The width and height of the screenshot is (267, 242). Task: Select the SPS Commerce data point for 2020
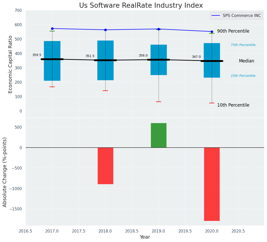[x=212, y=32]
